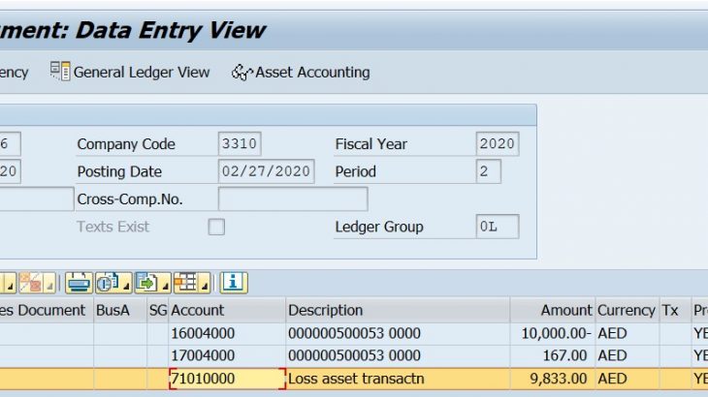Select the BusA column header
Screen dimensions: 708x397
[120, 310]
